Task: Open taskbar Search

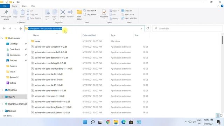Action: [x=93, y=122]
